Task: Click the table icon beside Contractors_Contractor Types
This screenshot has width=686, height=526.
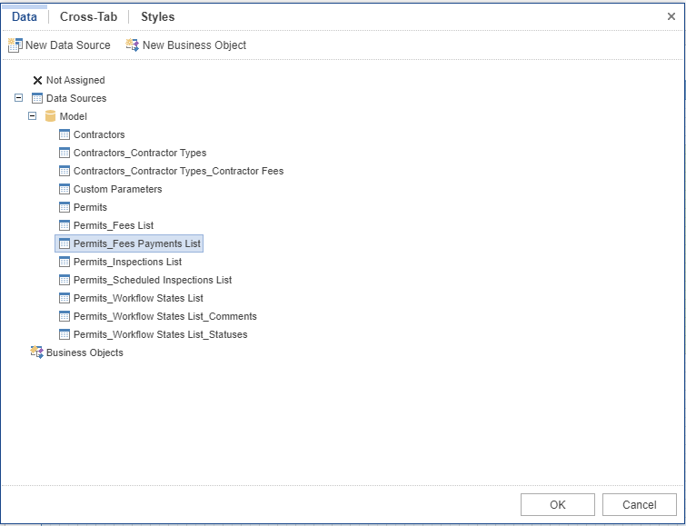Action: [x=65, y=153]
